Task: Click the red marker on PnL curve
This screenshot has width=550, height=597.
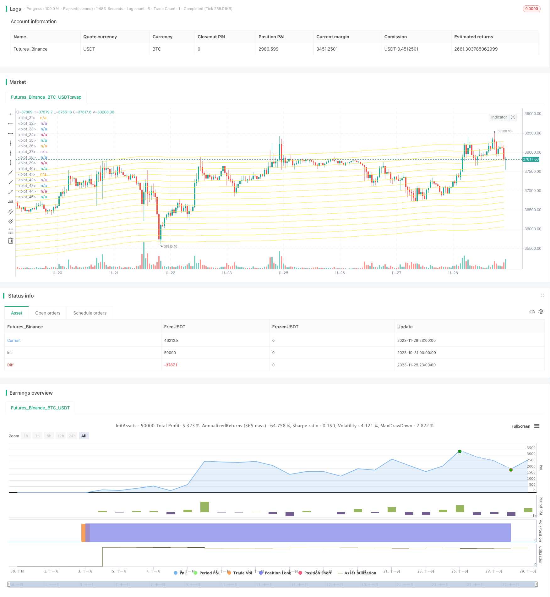Action: (x=511, y=470)
